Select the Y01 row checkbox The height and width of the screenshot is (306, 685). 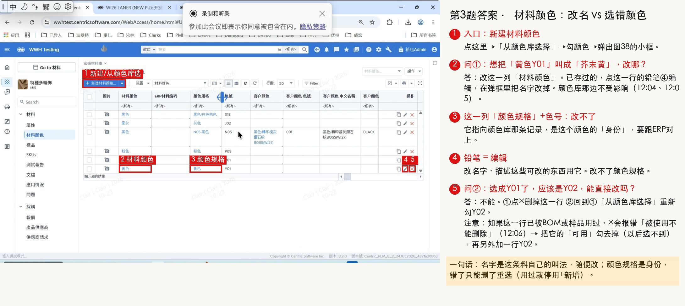pos(90,169)
